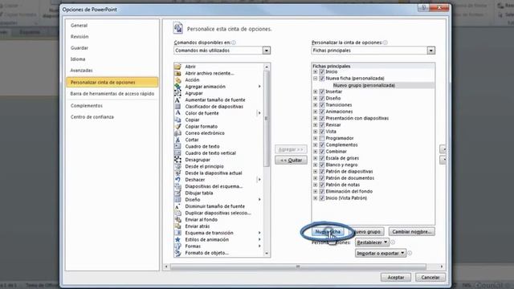Click the Estilos de animación star icon

pos(177,239)
